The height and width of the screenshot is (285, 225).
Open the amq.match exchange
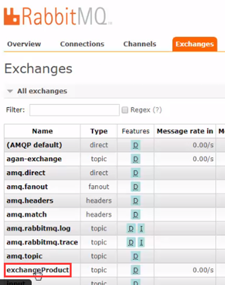27,214
